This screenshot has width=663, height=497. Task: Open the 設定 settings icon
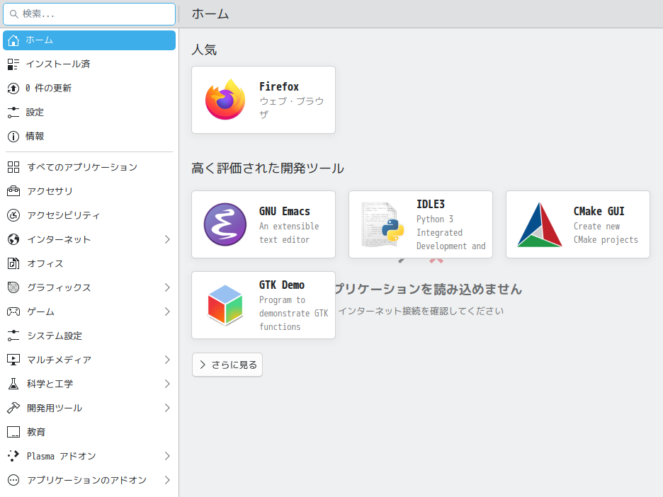pos(12,112)
